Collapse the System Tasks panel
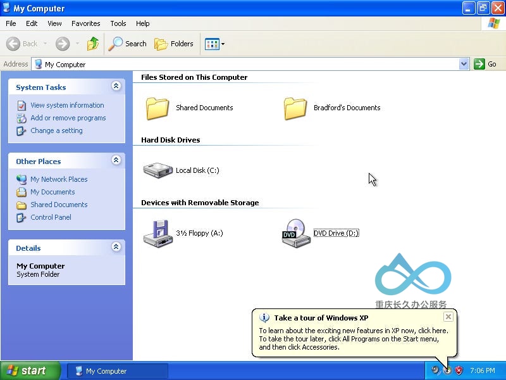 click(116, 85)
